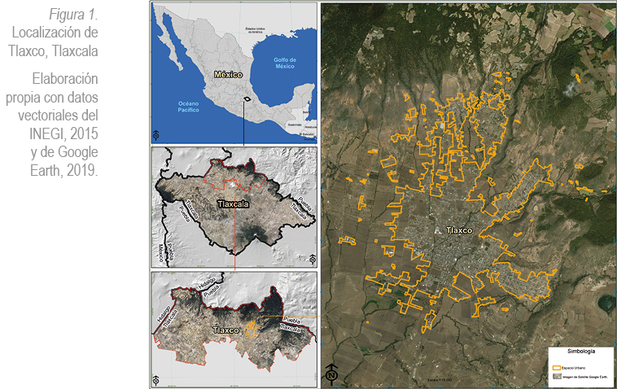Click the black Tlaxcala location marker in Mexico

pyautogui.click(x=247, y=100)
